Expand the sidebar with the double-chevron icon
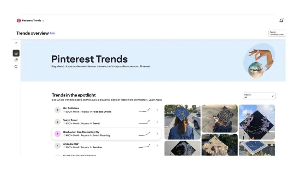The image size is (297, 173). point(16,43)
